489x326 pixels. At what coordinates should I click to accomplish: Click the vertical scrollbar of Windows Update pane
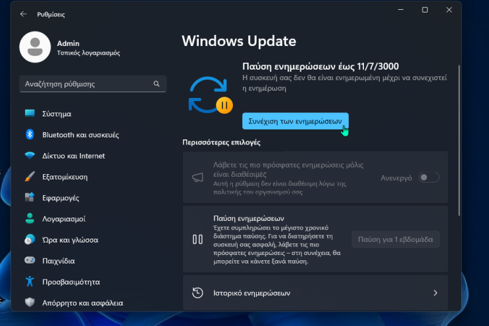[x=459, y=140]
